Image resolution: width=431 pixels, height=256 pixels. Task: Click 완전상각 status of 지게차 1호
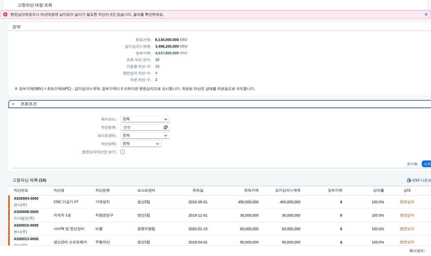coord(407,215)
